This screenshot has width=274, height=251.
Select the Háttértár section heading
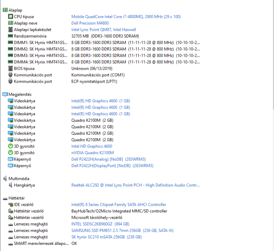pos(16,198)
